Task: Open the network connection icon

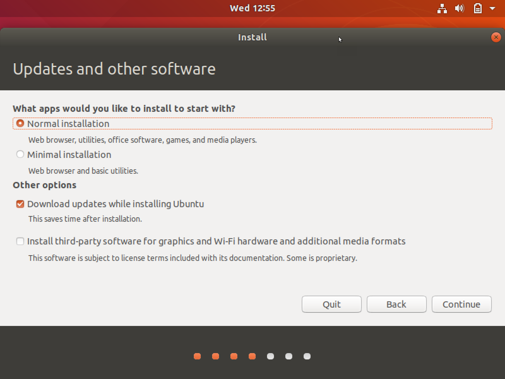Action: 442,9
